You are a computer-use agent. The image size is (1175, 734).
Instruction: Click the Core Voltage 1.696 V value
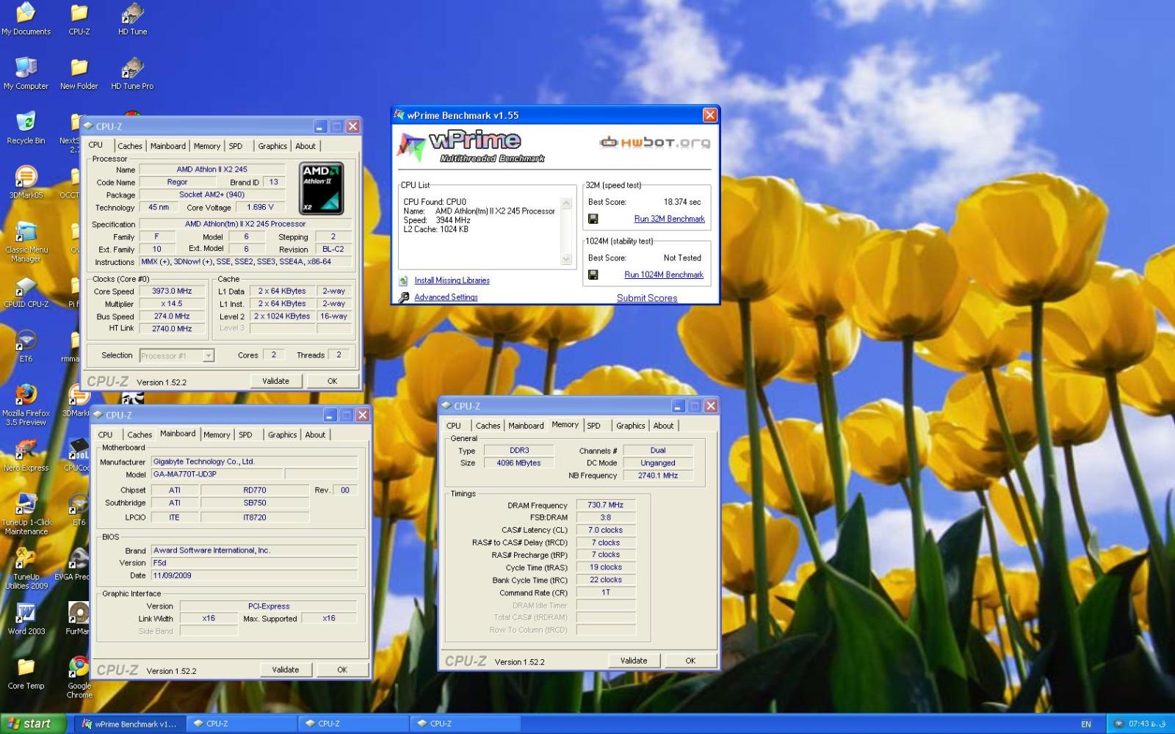point(260,208)
